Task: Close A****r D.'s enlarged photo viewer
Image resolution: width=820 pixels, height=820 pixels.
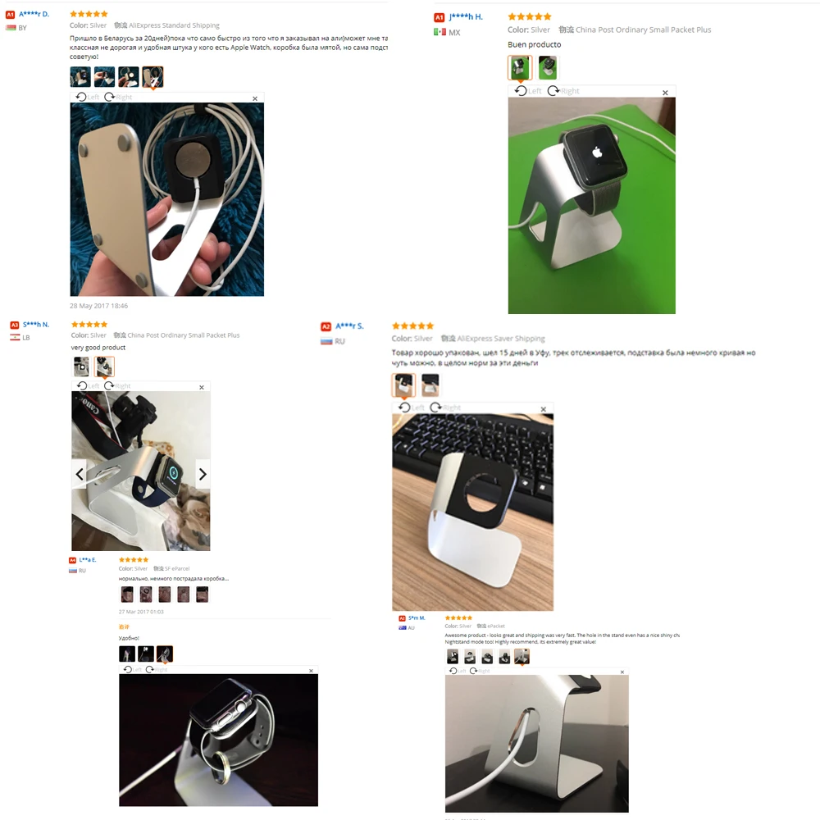Action: (255, 98)
